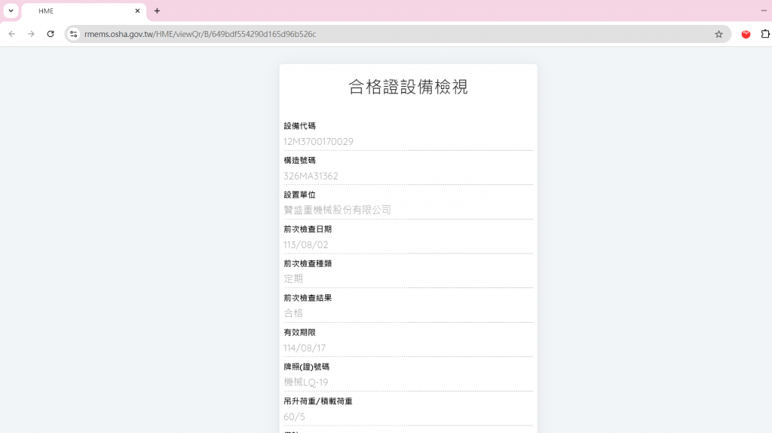This screenshot has height=433, width=772.
Task: Click the browser back arrow
Action: 12,34
